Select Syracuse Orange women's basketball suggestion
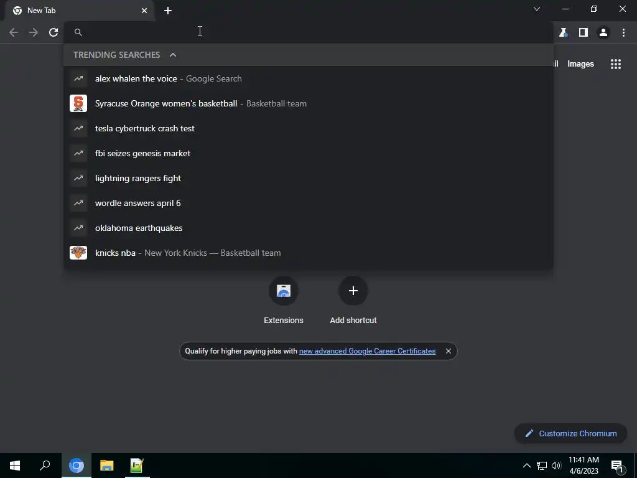637x478 pixels. [x=309, y=103]
